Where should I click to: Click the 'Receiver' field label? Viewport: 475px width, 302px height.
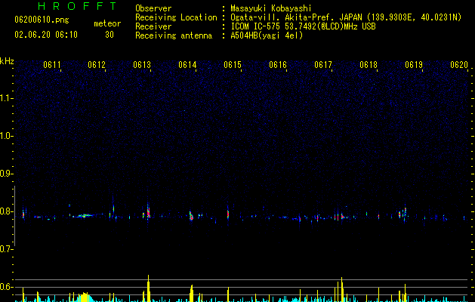tap(153, 26)
